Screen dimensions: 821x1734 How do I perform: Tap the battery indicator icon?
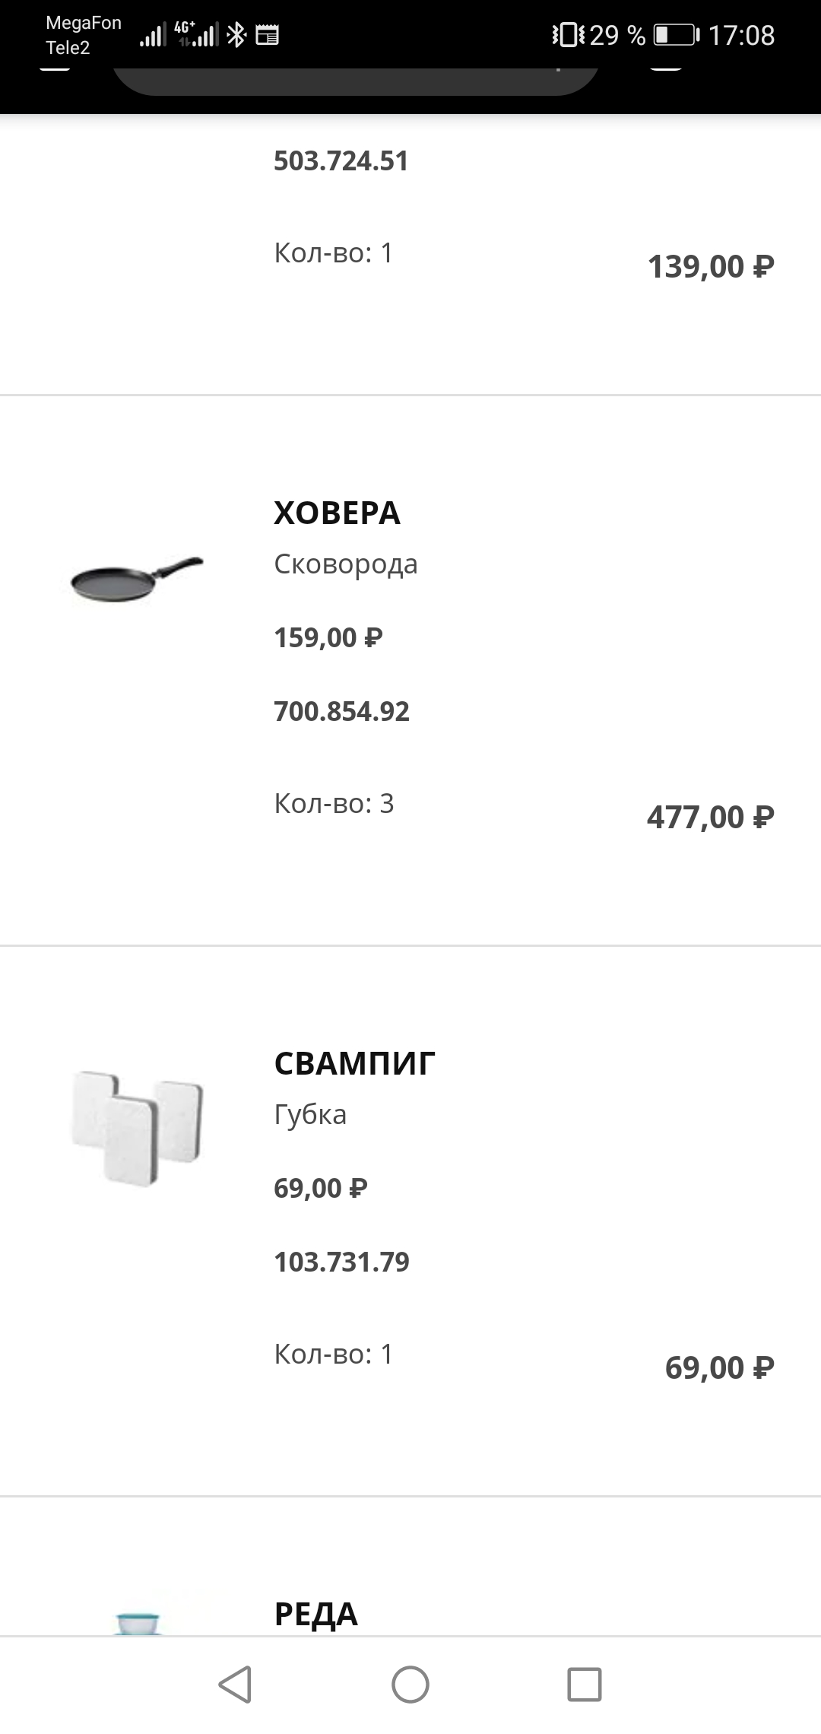(676, 35)
